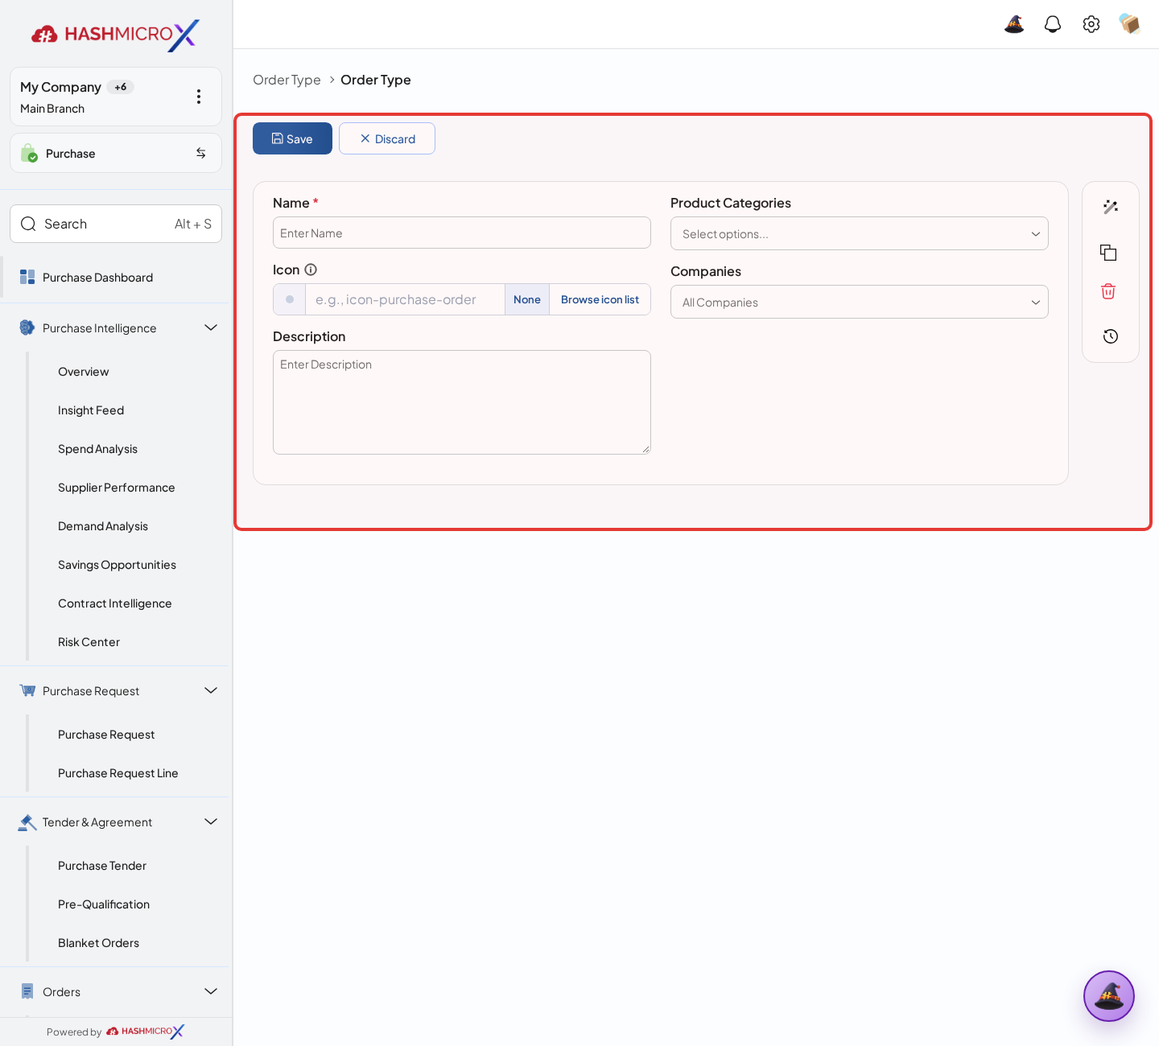
Task: Go to Spend Analysis
Action: [x=97, y=449]
